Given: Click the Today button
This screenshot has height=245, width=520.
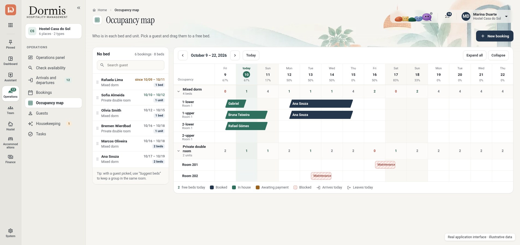Looking at the screenshot, I should (251, 55).
